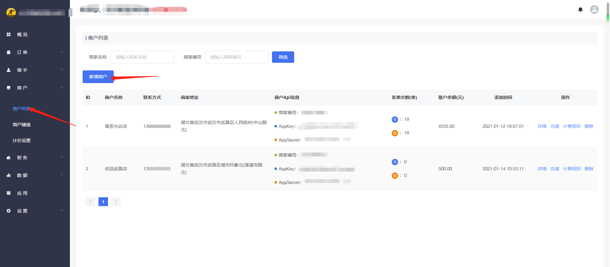The image size is (610, 267).
Task: Collapse the 商户 merchant menu chevron
Action: click(62, 88)
